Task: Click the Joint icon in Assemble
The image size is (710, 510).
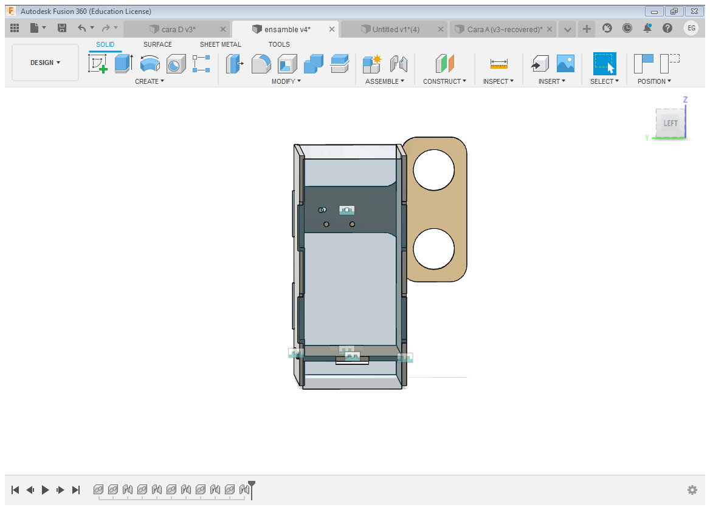Action: (x=398, y=64)
